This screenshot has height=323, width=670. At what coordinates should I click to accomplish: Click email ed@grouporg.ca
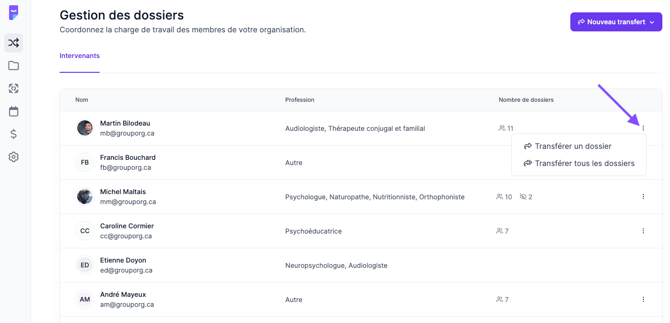126,270
